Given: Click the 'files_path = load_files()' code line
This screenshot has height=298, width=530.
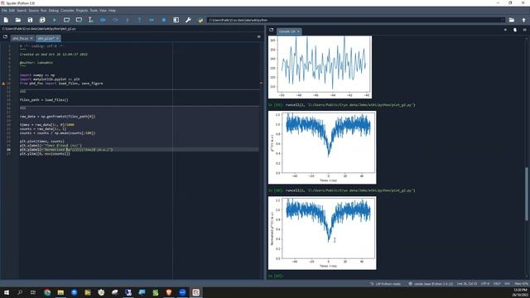Looking at the screenshot, I should click(44, 100).
